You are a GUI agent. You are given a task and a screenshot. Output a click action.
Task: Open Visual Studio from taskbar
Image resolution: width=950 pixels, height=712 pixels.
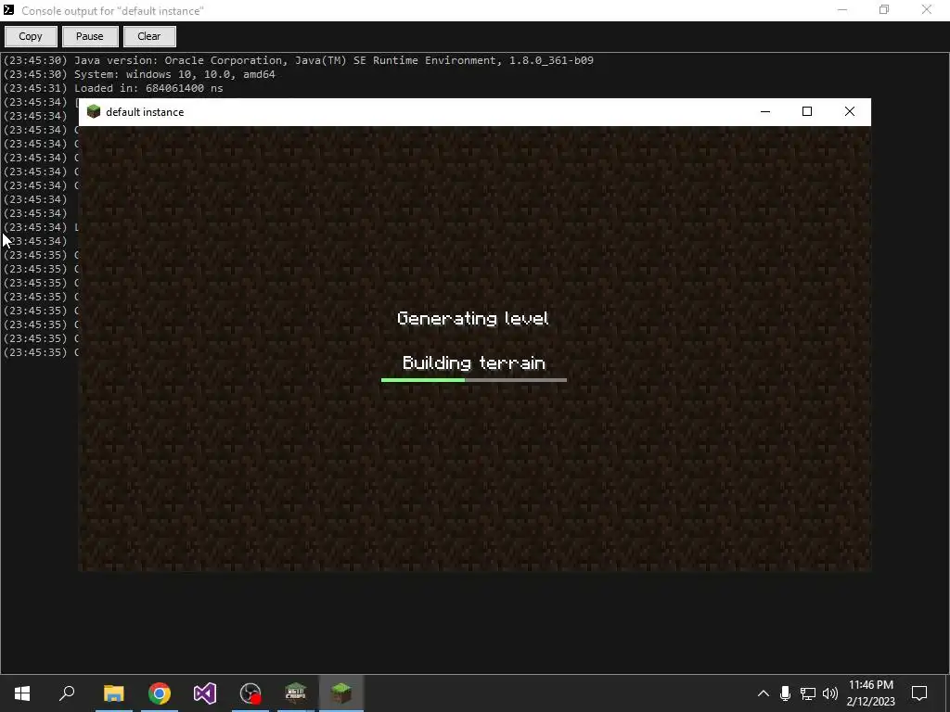[x=205, y=693]
